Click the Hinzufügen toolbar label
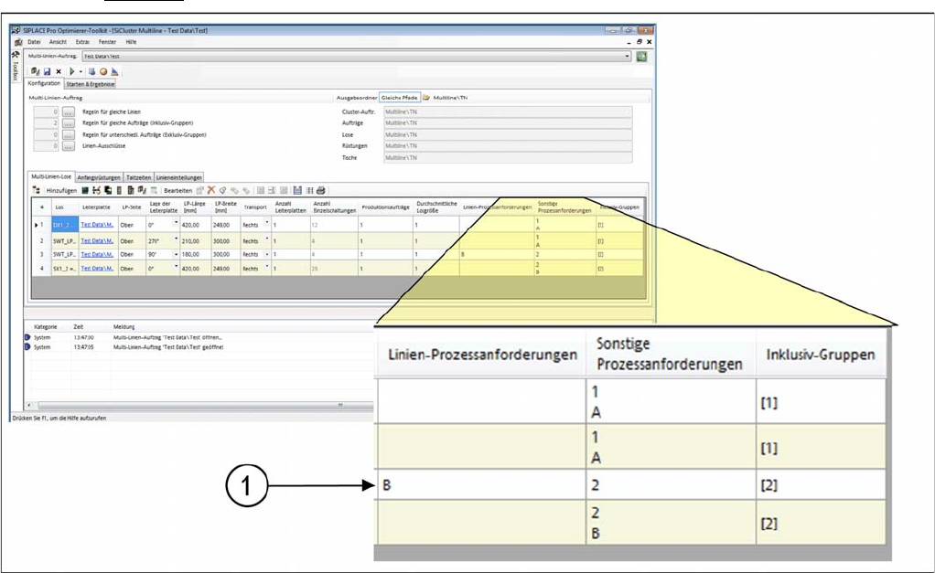The image size is (935, 573). tap(61, 191)
